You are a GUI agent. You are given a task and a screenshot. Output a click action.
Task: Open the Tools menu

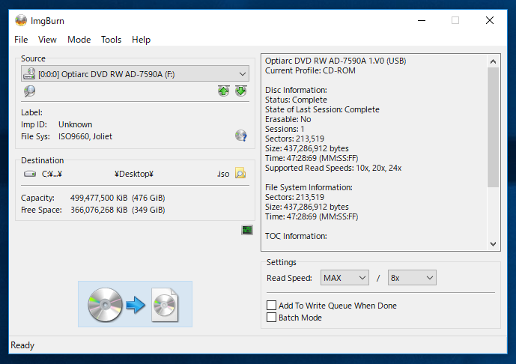[x=112, y=40]
